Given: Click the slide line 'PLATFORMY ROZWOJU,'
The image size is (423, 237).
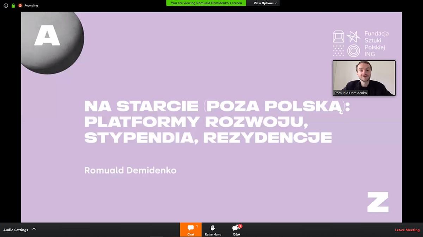Looking at the screenshot, I should (196, 121).
